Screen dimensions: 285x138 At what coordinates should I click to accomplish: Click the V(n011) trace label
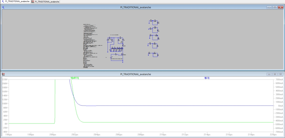74,78
